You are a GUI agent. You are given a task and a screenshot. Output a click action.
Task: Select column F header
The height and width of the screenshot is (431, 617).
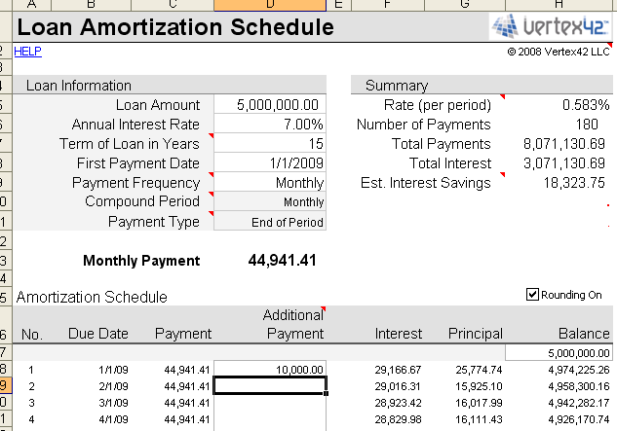click(x=387, y=6)
